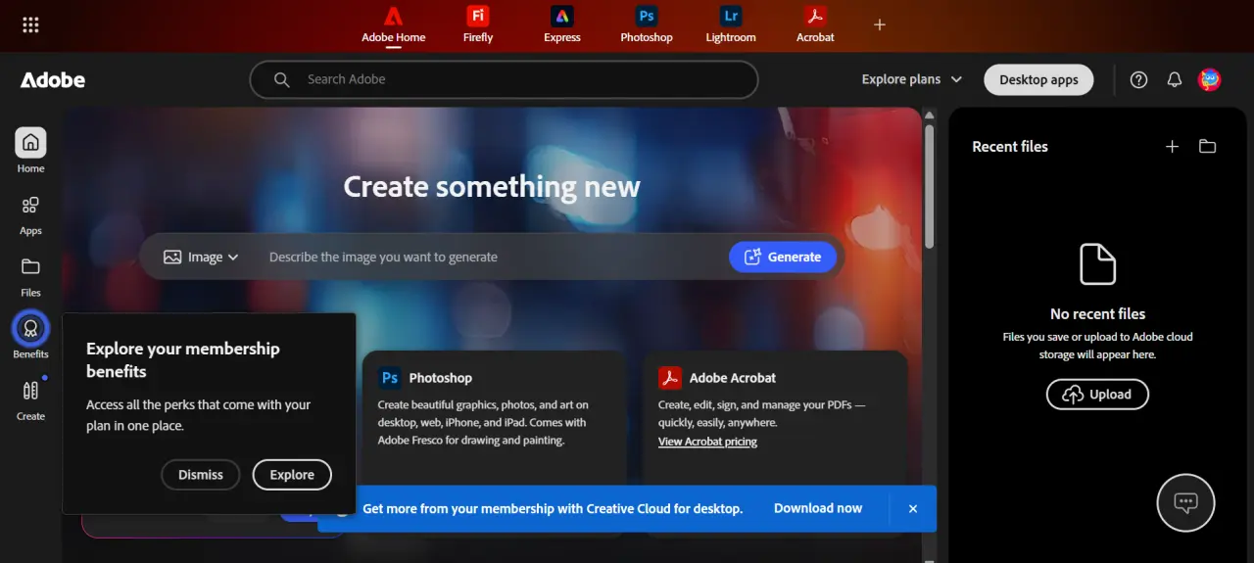Open the Acrobat app tab
The width and height of the screenshot is (1254, 563).
(x=815, y=24)
